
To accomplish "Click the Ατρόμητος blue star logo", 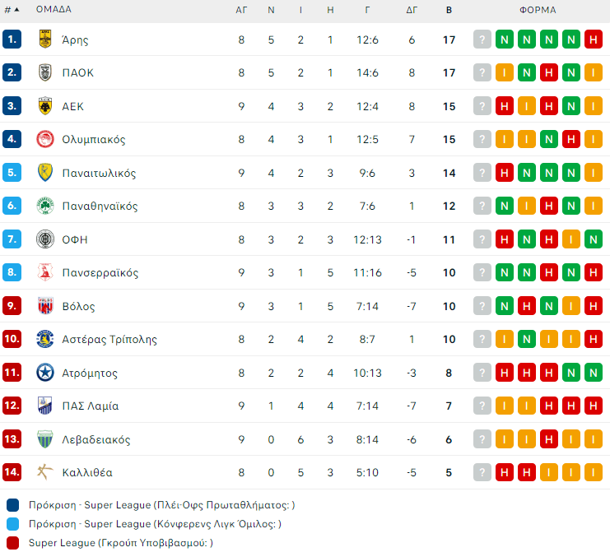I will [x=45, y=373].
